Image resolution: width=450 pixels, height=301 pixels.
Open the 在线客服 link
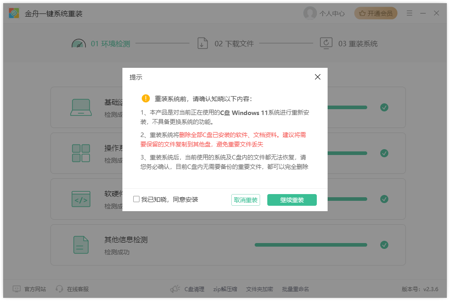point(78,289)
